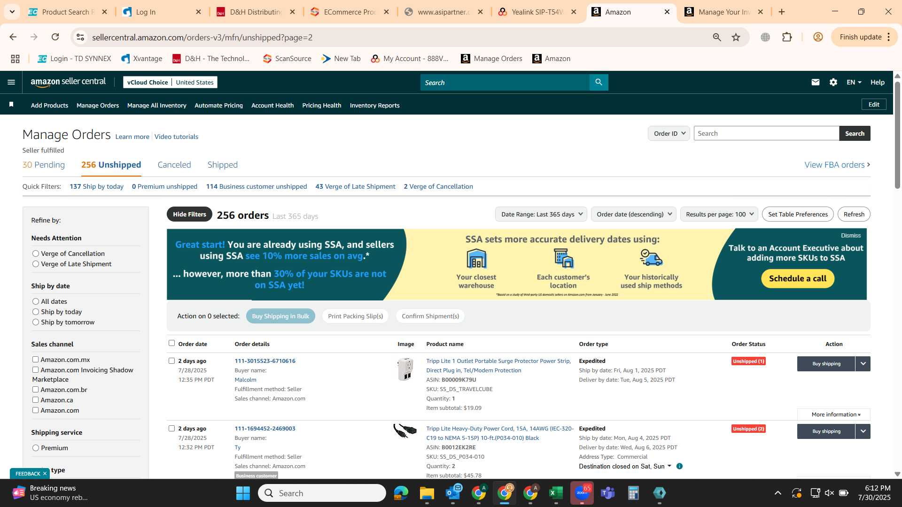902x507 pixels.
Task: Open the tab search dropdown arrow
Action: 12,12
